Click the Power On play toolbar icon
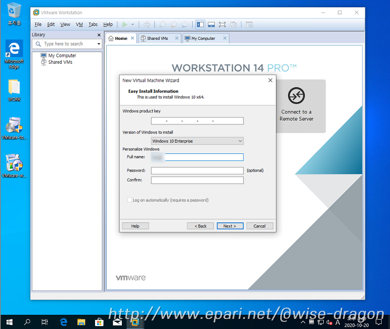 (x=125, y=24)
